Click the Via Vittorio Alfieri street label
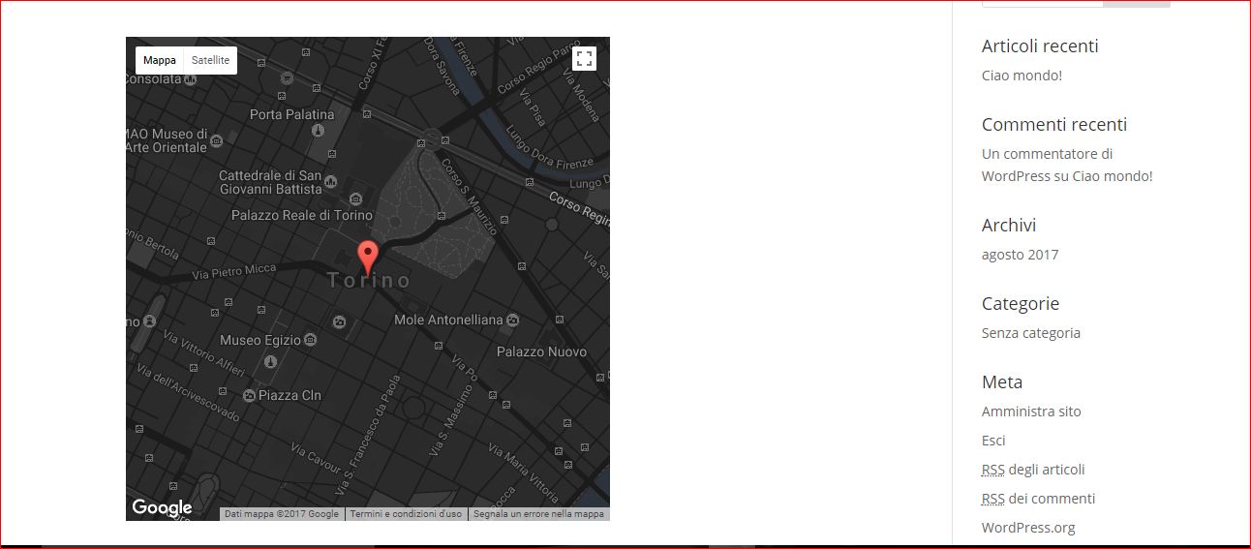1251x549 pixels. click(x=204, y=354)
